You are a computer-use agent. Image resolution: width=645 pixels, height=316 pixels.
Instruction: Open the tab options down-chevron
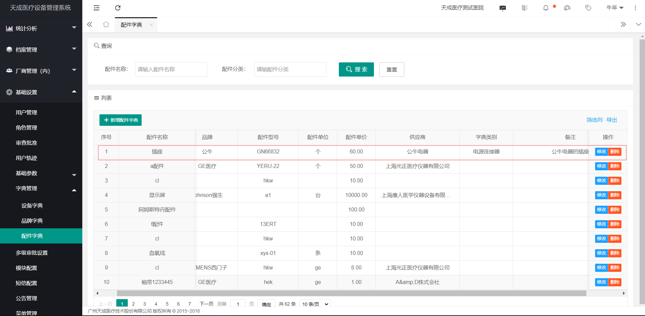click(x=638, y=24)
